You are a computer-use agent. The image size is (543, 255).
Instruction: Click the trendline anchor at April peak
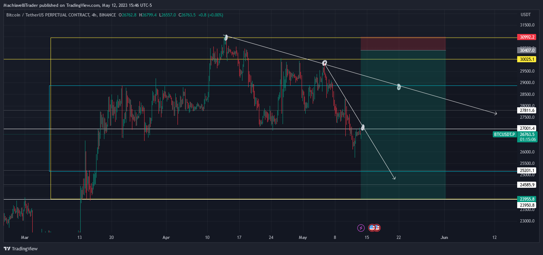coord(226,37)
